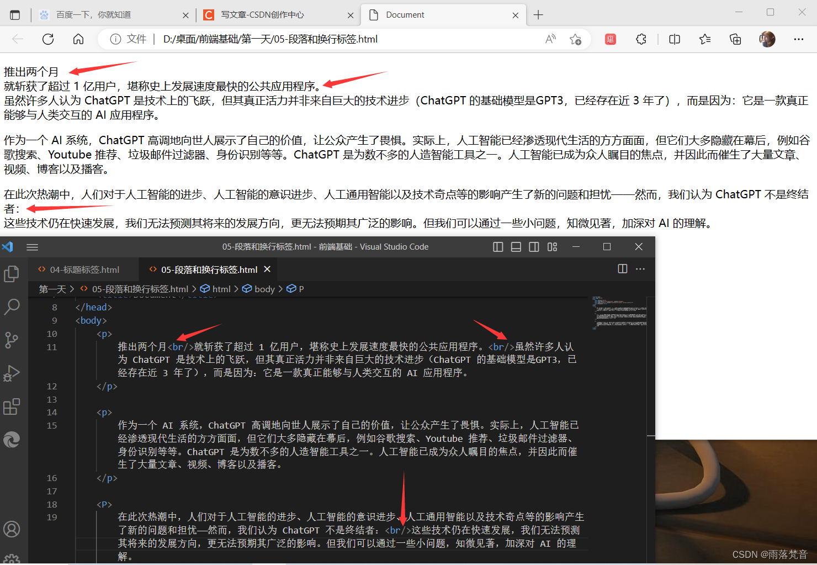The height and width of the screenshot is (565, 817).
Task: Minimize the VS Code window
Action: 576,247
